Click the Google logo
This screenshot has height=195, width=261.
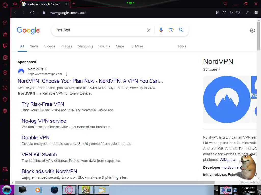(28, 30)
